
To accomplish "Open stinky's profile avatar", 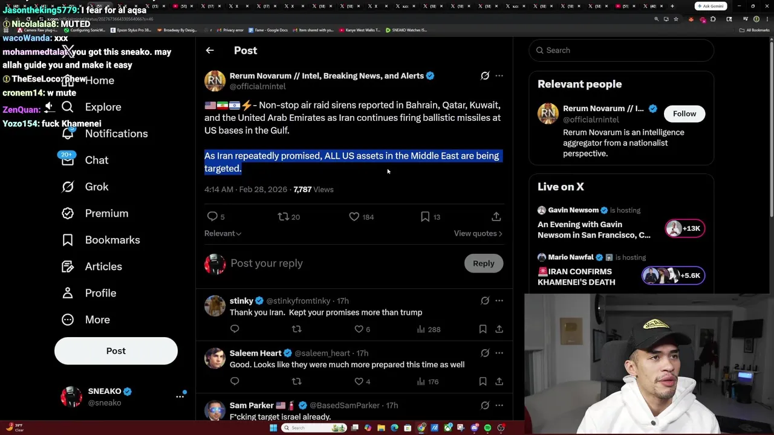I will tap(215, 306).
